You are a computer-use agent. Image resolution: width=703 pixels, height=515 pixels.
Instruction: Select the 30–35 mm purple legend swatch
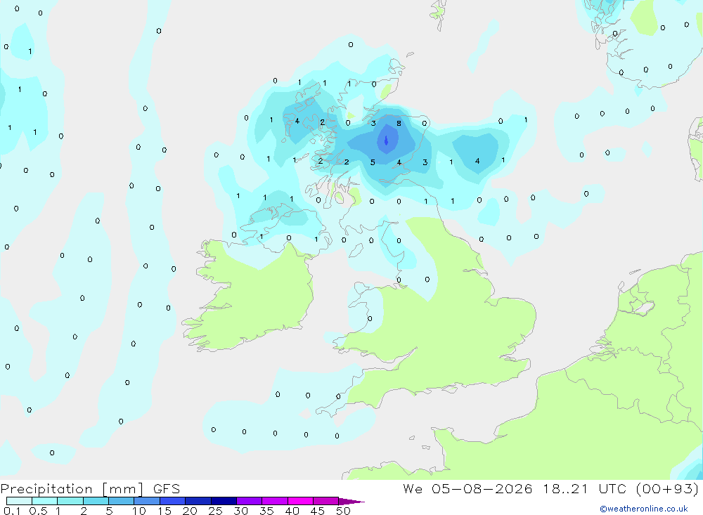[x=250, y=501]
